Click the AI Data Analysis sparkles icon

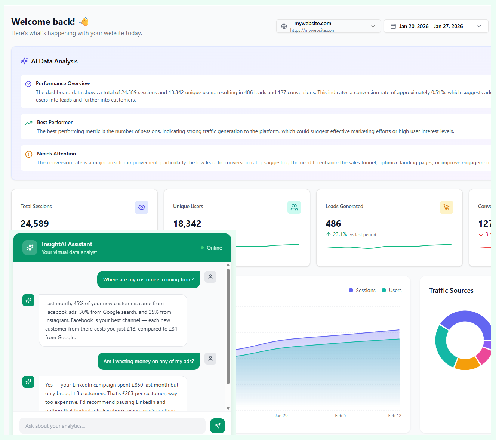(x=24, y=61)
